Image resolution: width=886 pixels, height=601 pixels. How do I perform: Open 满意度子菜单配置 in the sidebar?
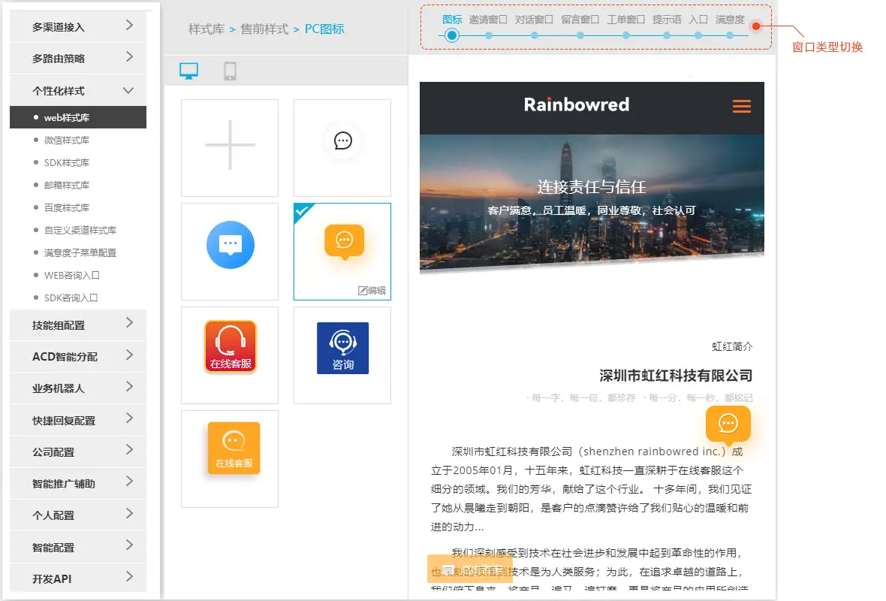(80, 253)
